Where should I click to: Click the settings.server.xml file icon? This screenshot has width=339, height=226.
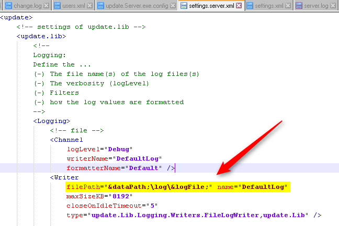pyautogui.click(x=184, y=6)
